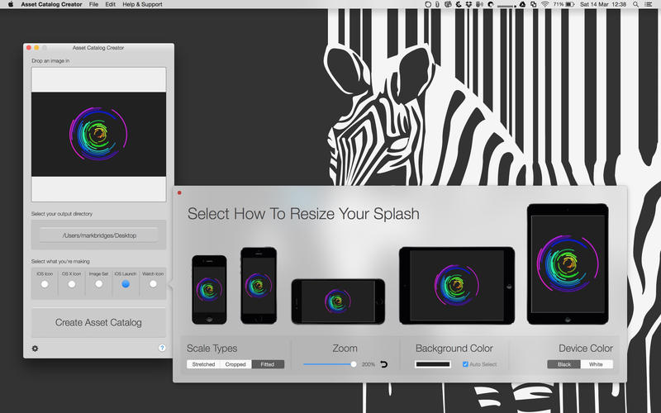
Task: Click the landscape iPhone preview
Action: click(338, 301)
